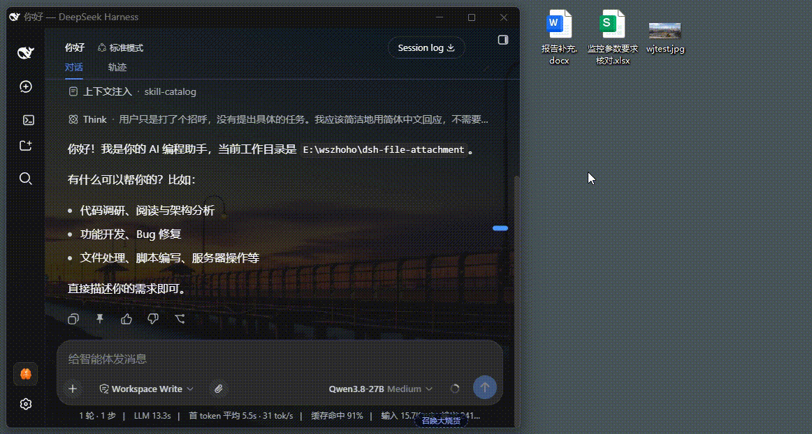Open settings with the gear icon
812x434 pixels.
[x=25, y=404]
